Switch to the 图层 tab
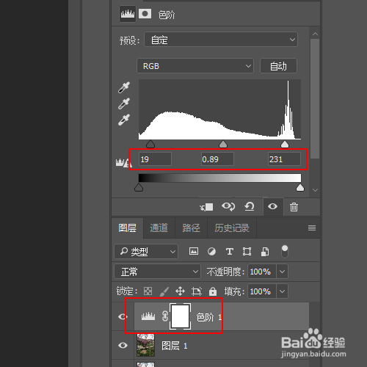 [x=127, y=228]
